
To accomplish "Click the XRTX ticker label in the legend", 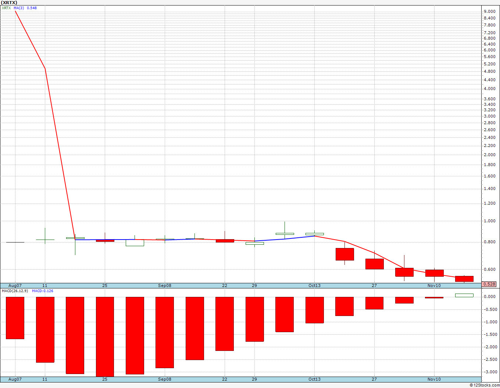I will point(6,8).
